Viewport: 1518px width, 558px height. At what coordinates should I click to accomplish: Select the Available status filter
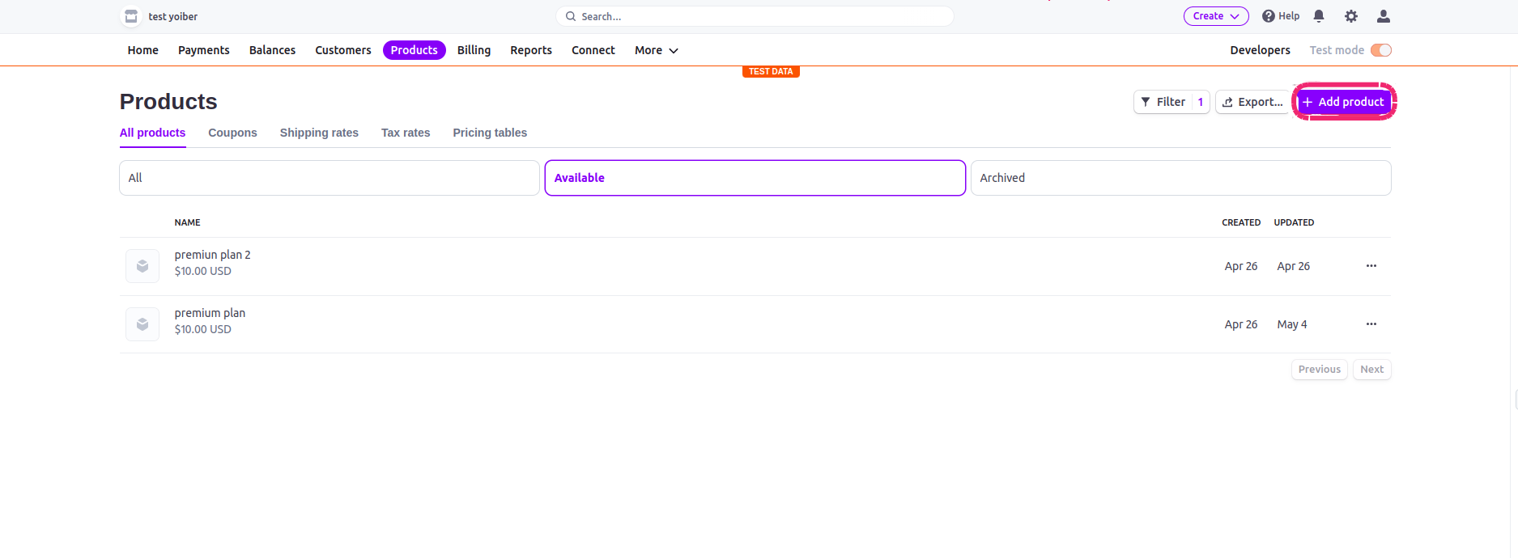[755, 178]
